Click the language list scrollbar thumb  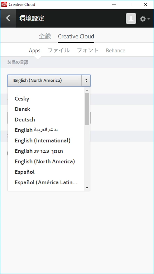(87, 109)
